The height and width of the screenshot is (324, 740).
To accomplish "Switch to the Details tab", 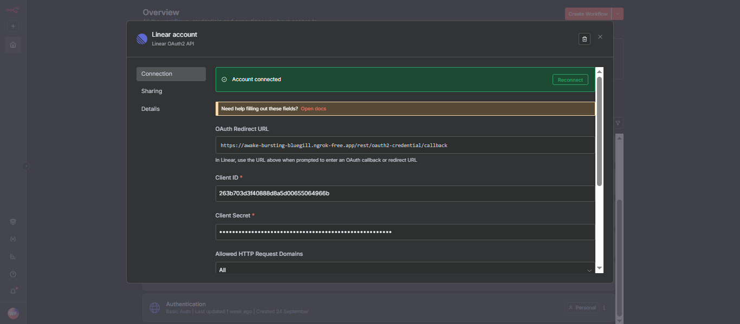I will point(151,109).
